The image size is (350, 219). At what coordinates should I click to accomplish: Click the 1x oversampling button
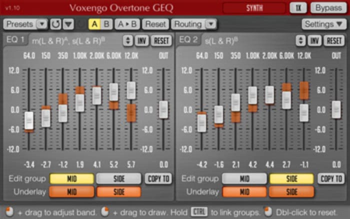click(298, 8)
